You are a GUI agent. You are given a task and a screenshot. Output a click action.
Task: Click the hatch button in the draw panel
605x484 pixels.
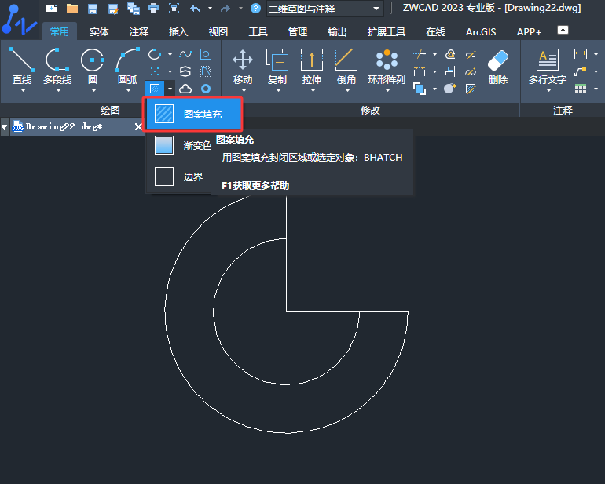[155, 89]
